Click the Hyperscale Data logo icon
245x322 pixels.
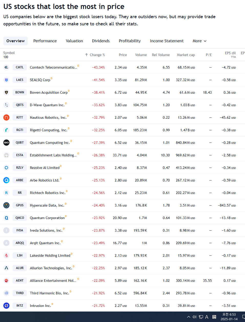coord(6,205)
